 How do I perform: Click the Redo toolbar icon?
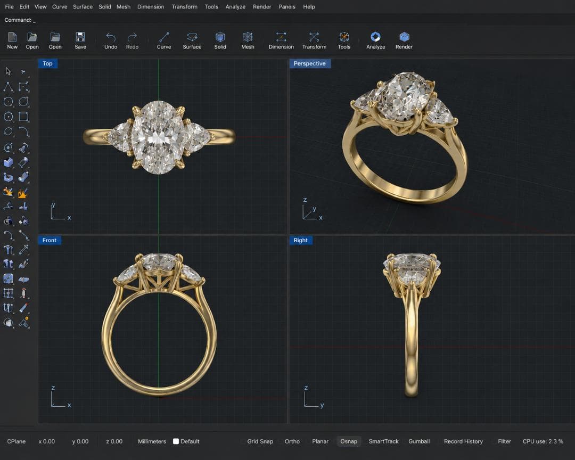click(132, 40)
